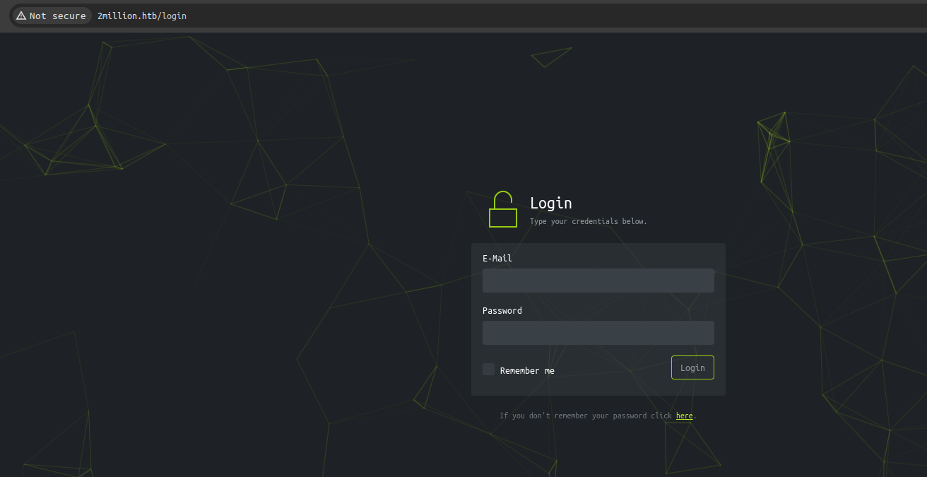
Task: Focus the E-Mail input field
Action: [x=598, y=281]
